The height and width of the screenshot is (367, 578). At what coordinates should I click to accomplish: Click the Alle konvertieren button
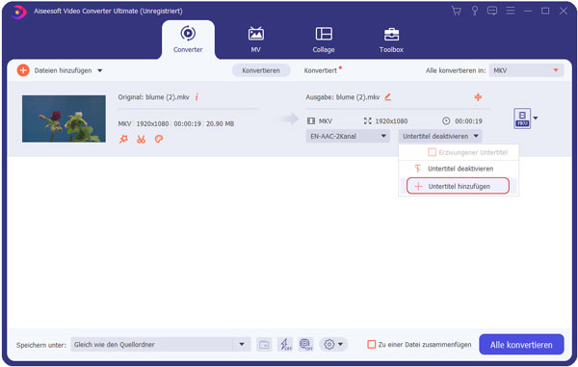[521, 345]
